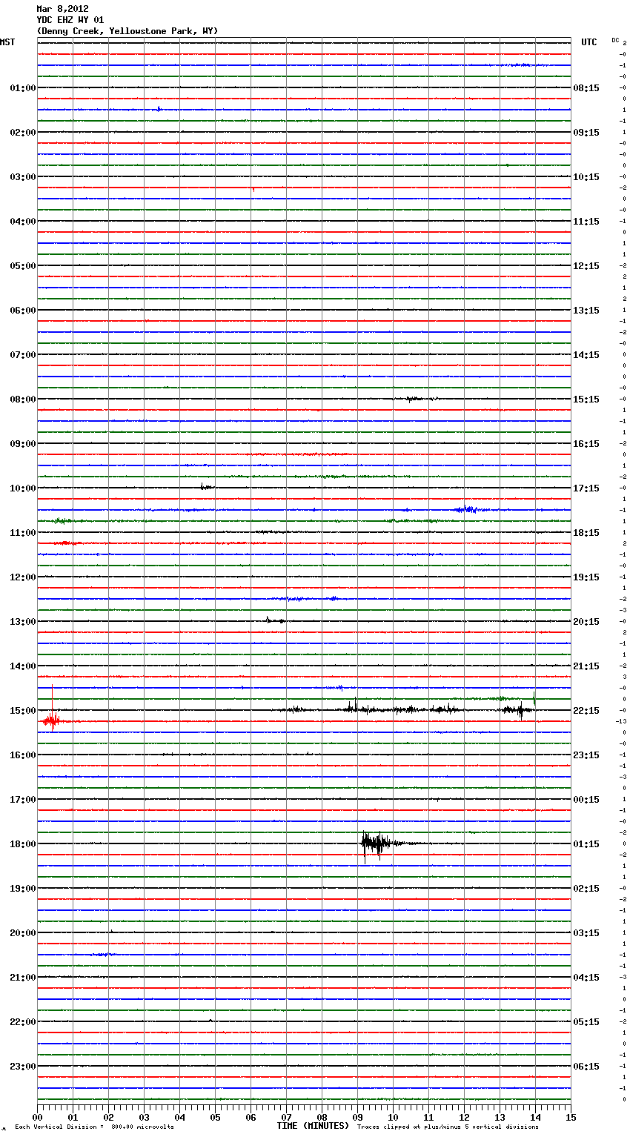Select the 16:00 MST time label
This screenshot has width=630, height=1137.
[22, 755]
